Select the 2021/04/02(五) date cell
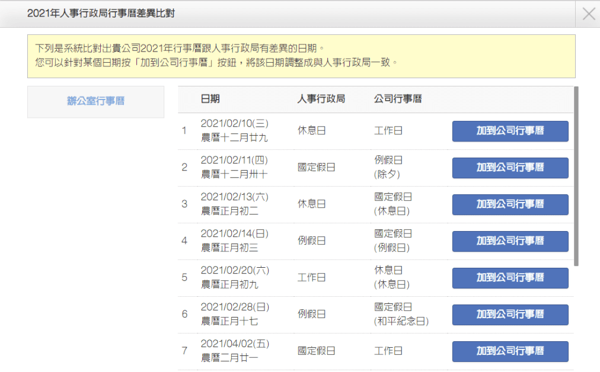The height and width of the screenshot is (372, 600). (235, 351)
